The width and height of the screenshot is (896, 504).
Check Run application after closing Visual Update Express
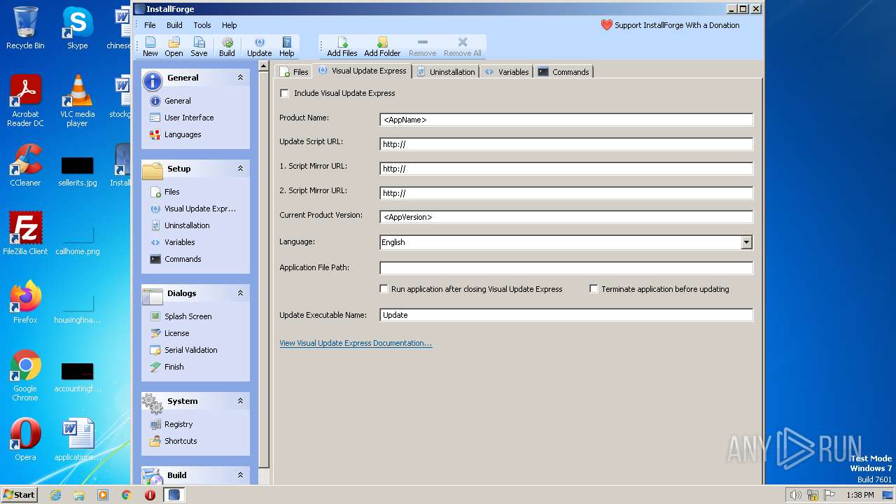pos(384,288)
